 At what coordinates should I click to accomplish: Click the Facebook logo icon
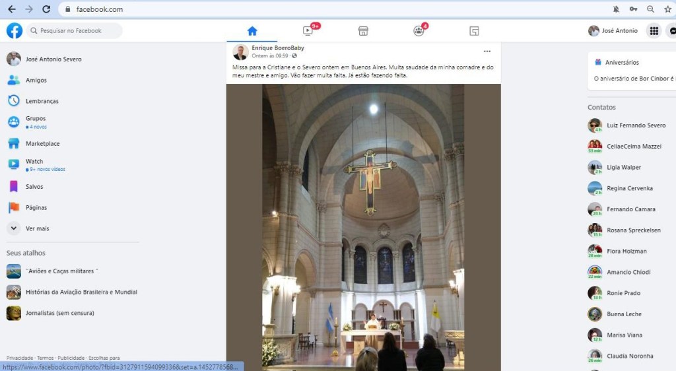coord(15,30)
